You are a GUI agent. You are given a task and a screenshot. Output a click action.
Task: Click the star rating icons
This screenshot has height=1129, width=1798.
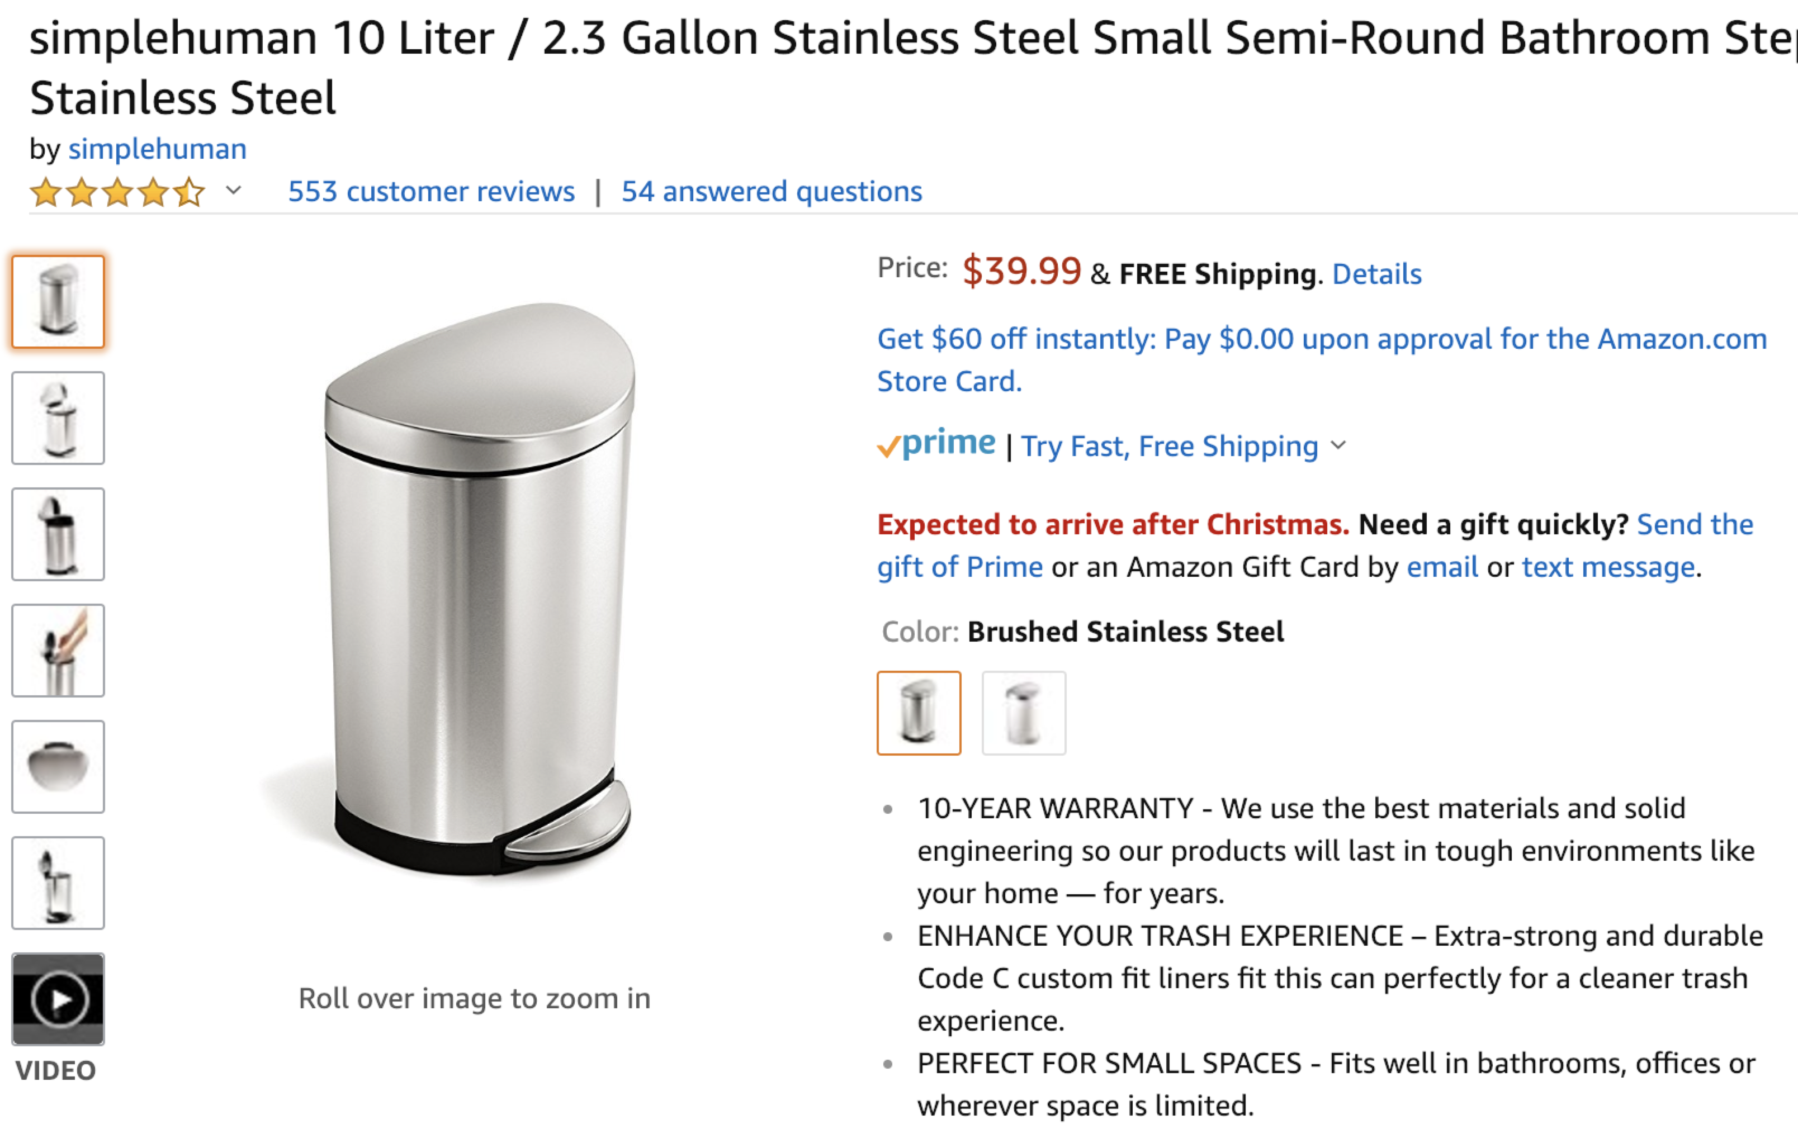click(117, 192)
